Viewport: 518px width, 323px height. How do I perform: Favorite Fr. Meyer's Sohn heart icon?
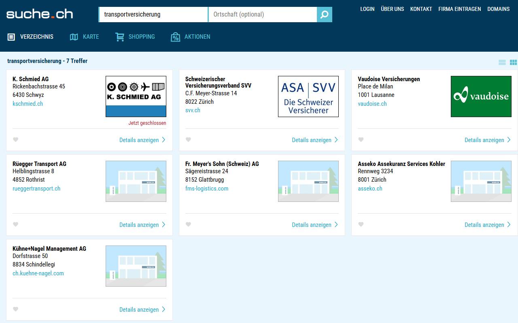(188, 224)
